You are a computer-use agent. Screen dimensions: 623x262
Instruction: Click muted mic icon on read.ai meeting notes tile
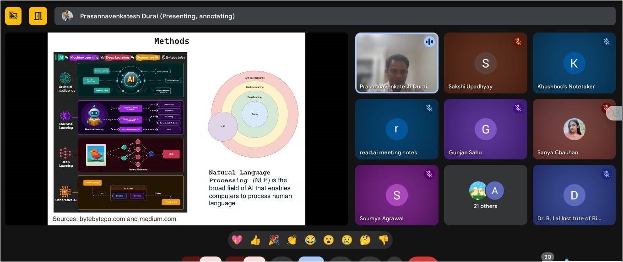[x=429, y=108]
